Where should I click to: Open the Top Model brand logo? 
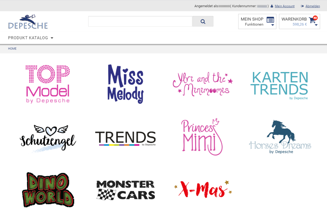tap(48, 84)
